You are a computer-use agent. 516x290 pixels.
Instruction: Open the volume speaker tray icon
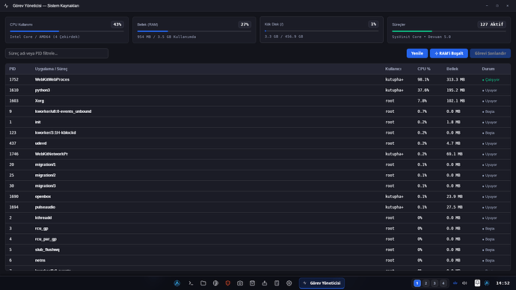tap(464, 283)
